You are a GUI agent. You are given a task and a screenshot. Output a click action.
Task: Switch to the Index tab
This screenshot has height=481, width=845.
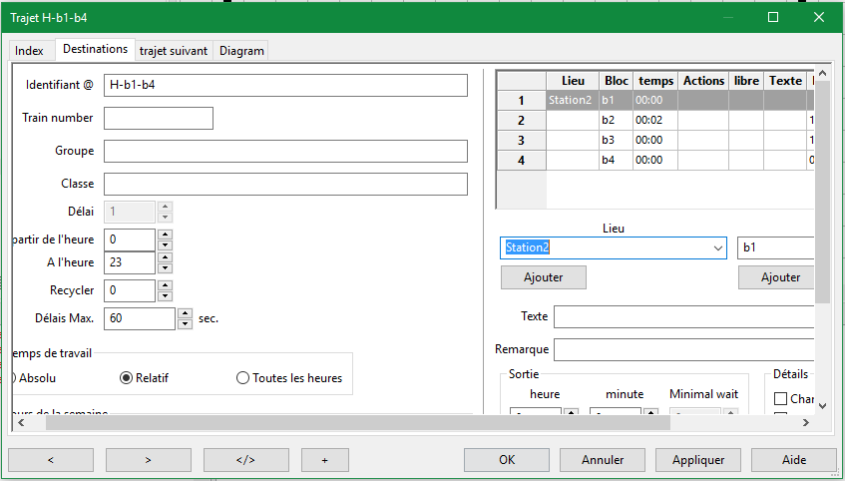pos(29,51)
